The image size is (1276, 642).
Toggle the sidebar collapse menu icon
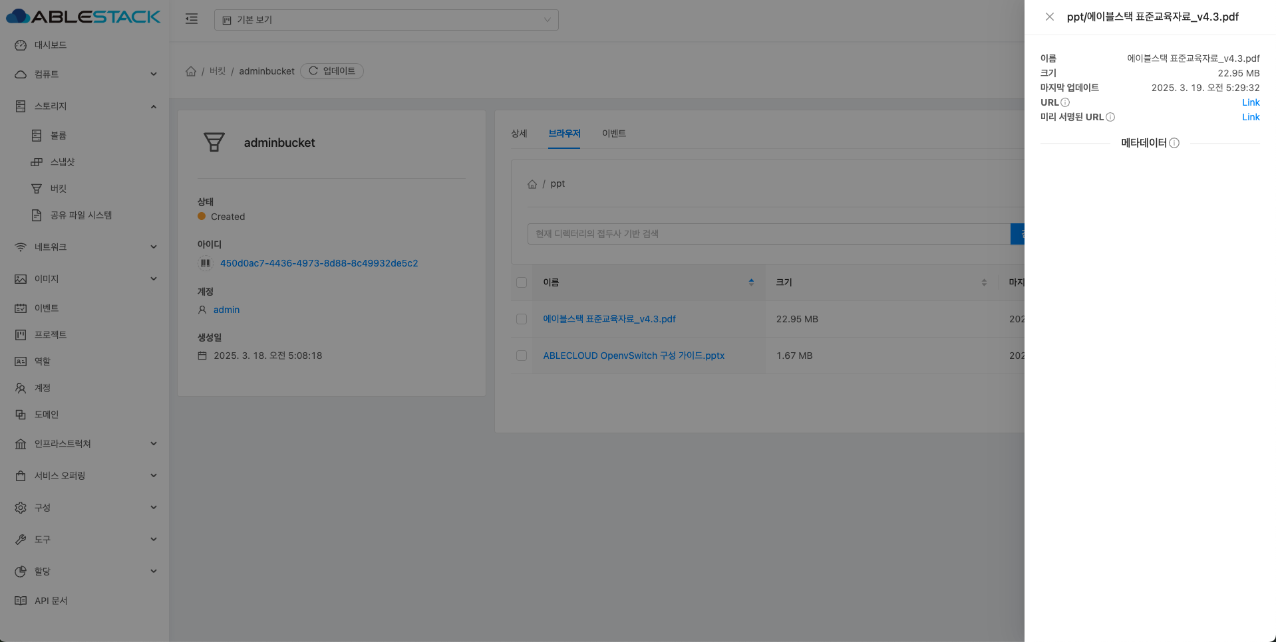pyautogui.click(x=192, y=19)
